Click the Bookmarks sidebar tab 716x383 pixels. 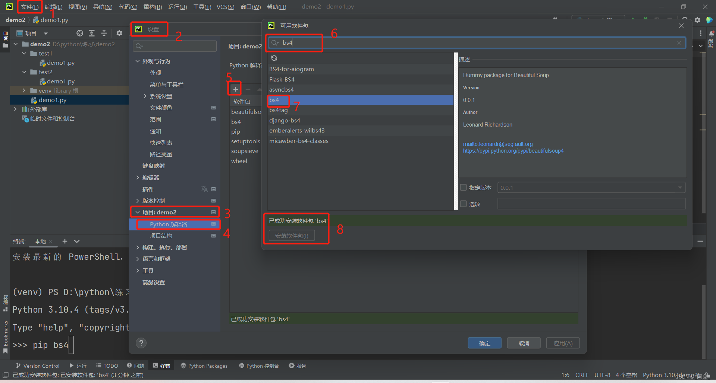[x=5, y=337]
